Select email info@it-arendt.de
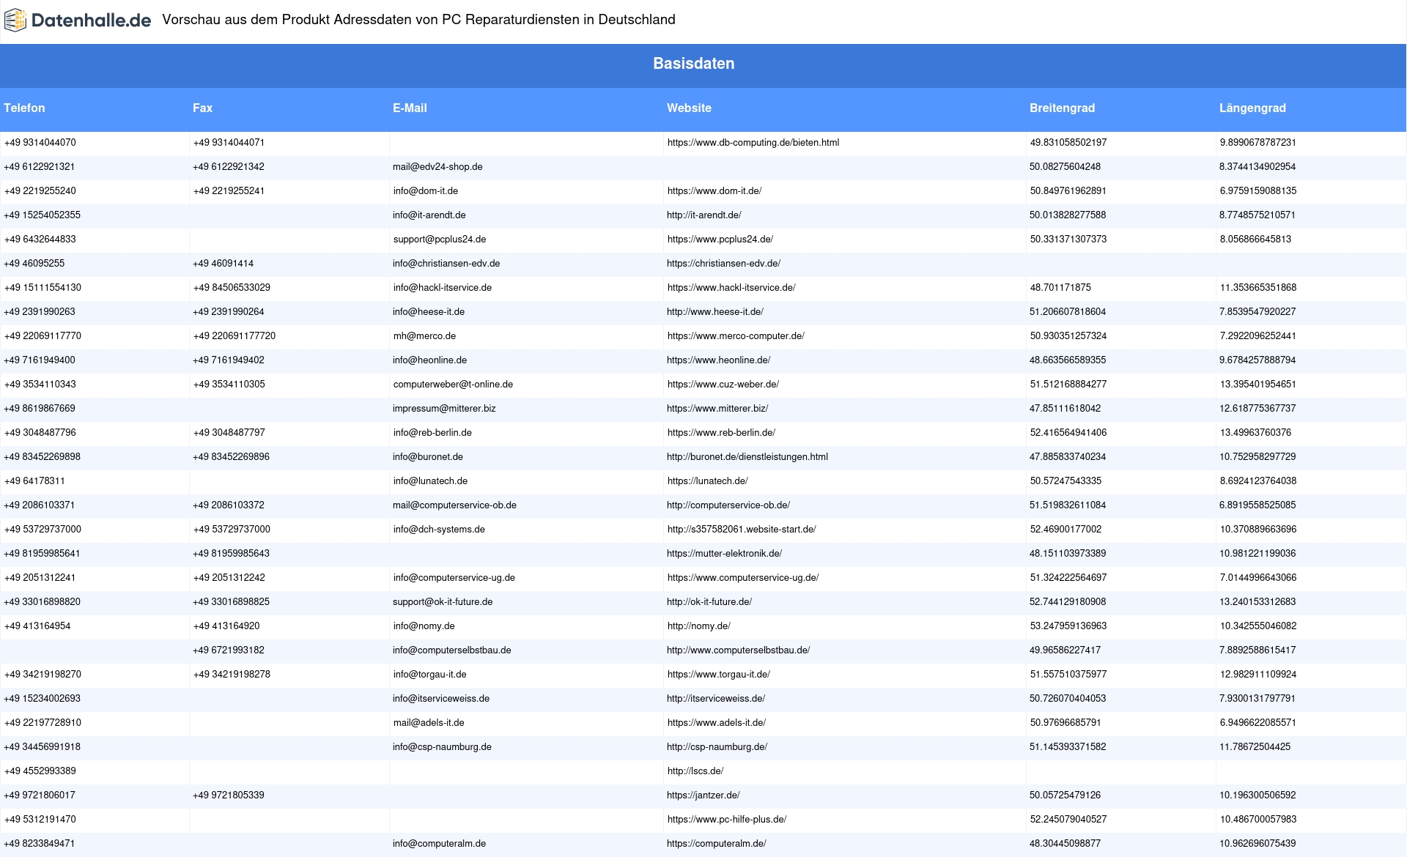This screenshot has width=1407, height=857. point(429,215)
